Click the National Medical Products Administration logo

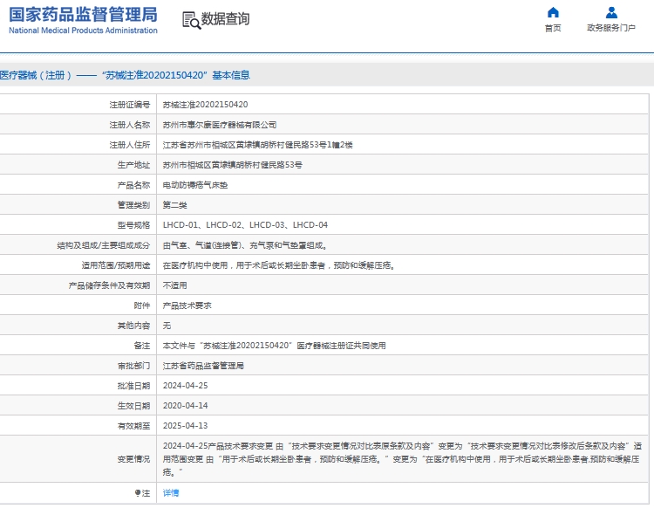pos(83,20)
